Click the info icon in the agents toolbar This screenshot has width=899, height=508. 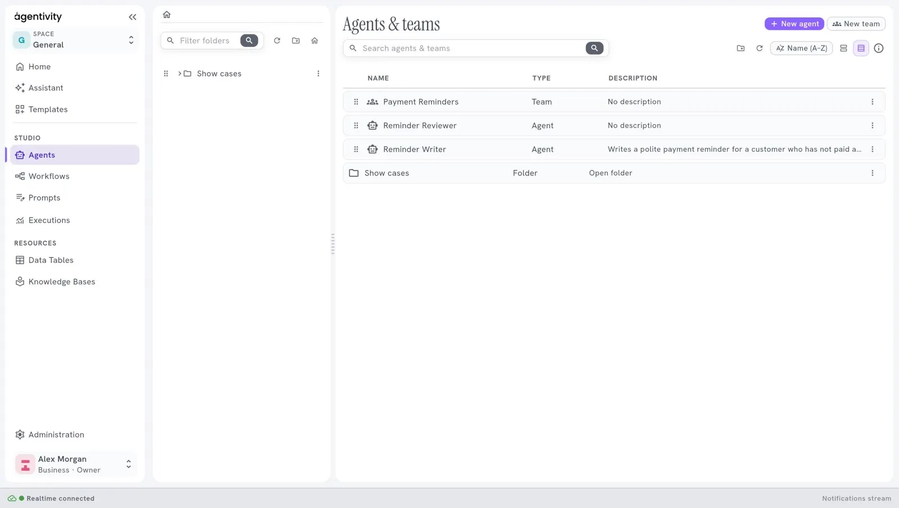click(879, 48)
